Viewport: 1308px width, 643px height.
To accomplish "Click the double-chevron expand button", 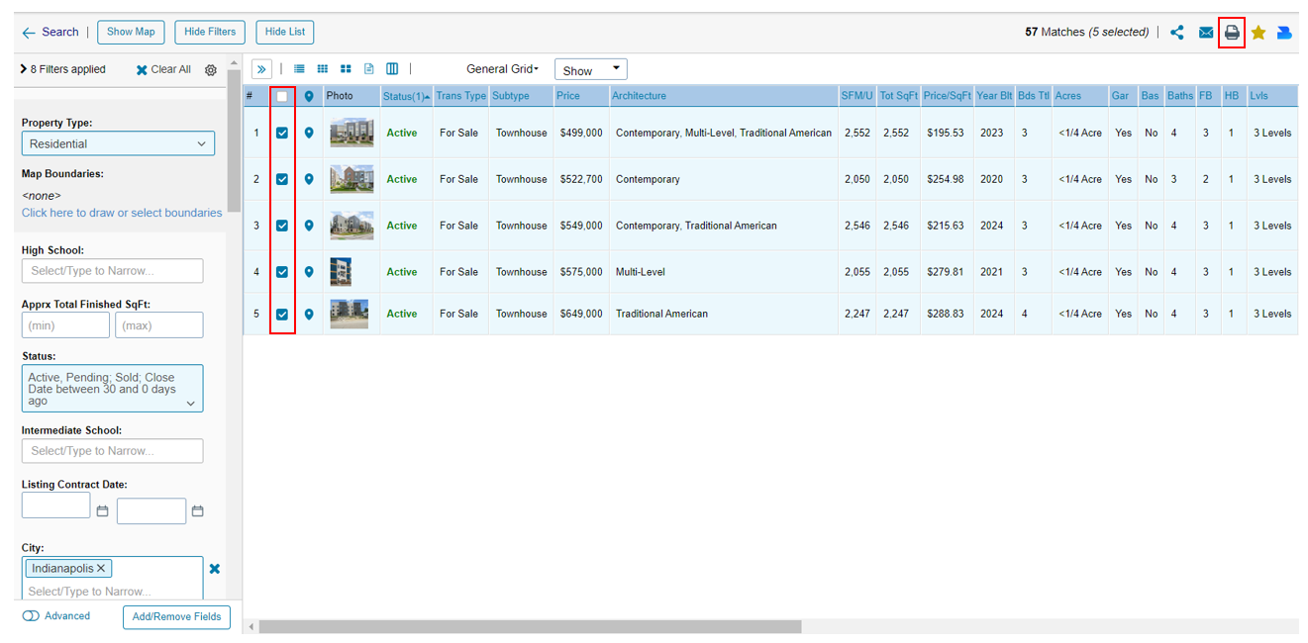I will (x=261, y=69).
